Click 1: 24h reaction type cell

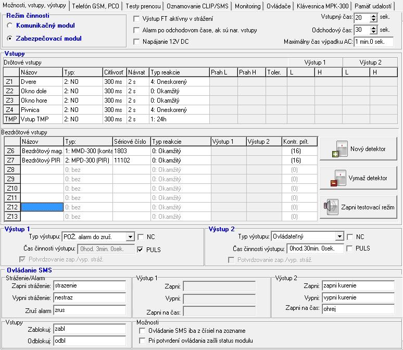[179, 119]
